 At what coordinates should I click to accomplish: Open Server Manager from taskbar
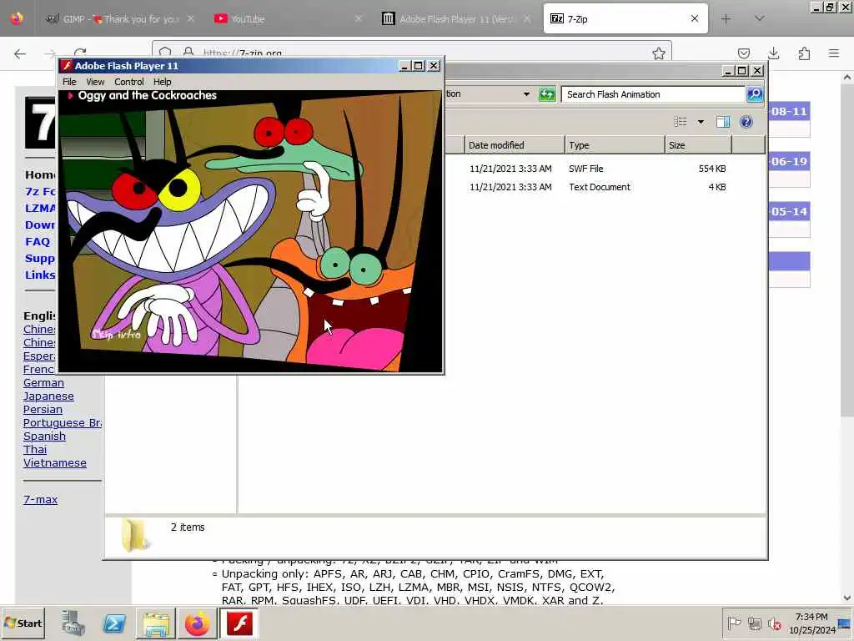73,623
